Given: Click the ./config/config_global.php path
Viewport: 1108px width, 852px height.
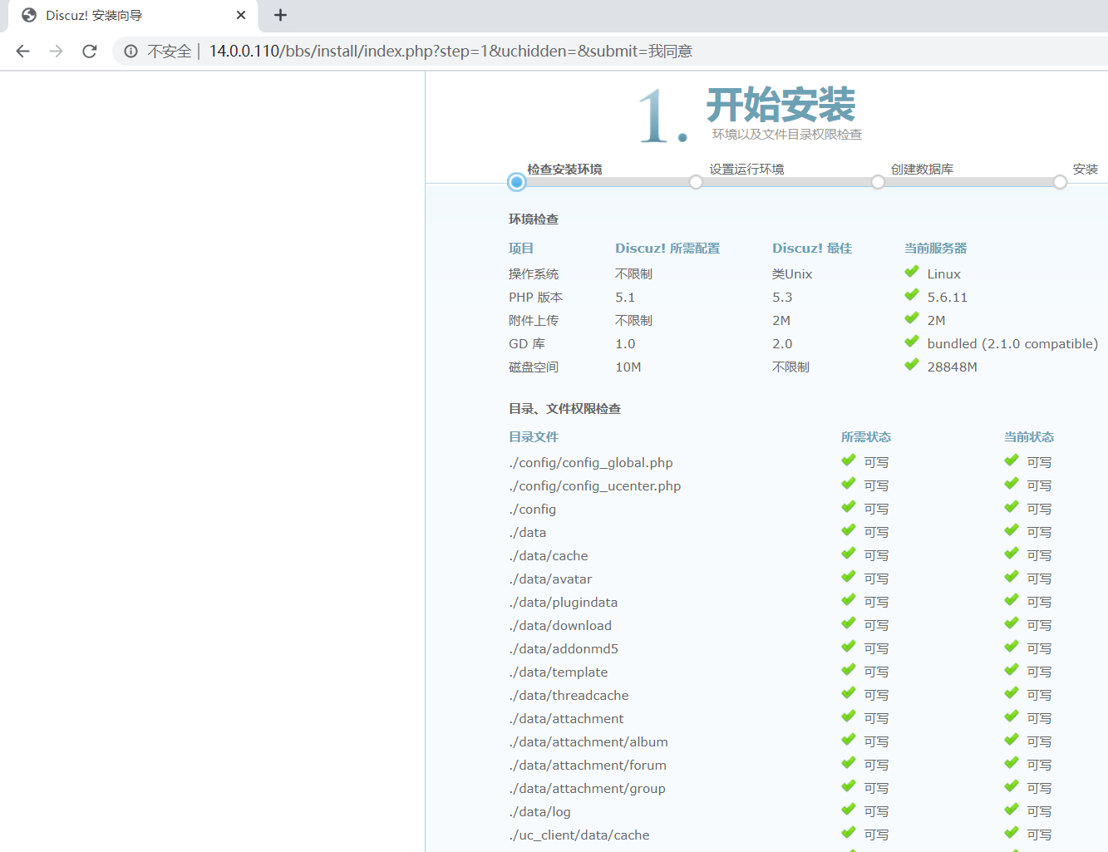Looking at the screenshot, I should tap(591, 463).
